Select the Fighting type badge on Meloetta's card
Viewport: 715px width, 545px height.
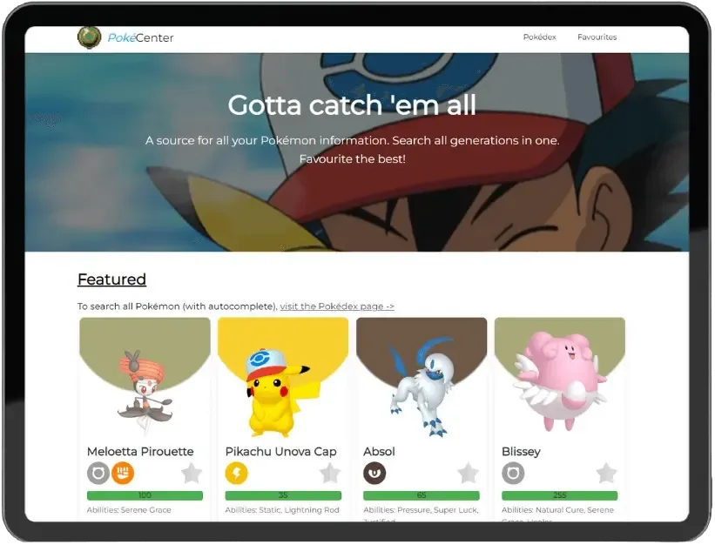click(123, 473)
